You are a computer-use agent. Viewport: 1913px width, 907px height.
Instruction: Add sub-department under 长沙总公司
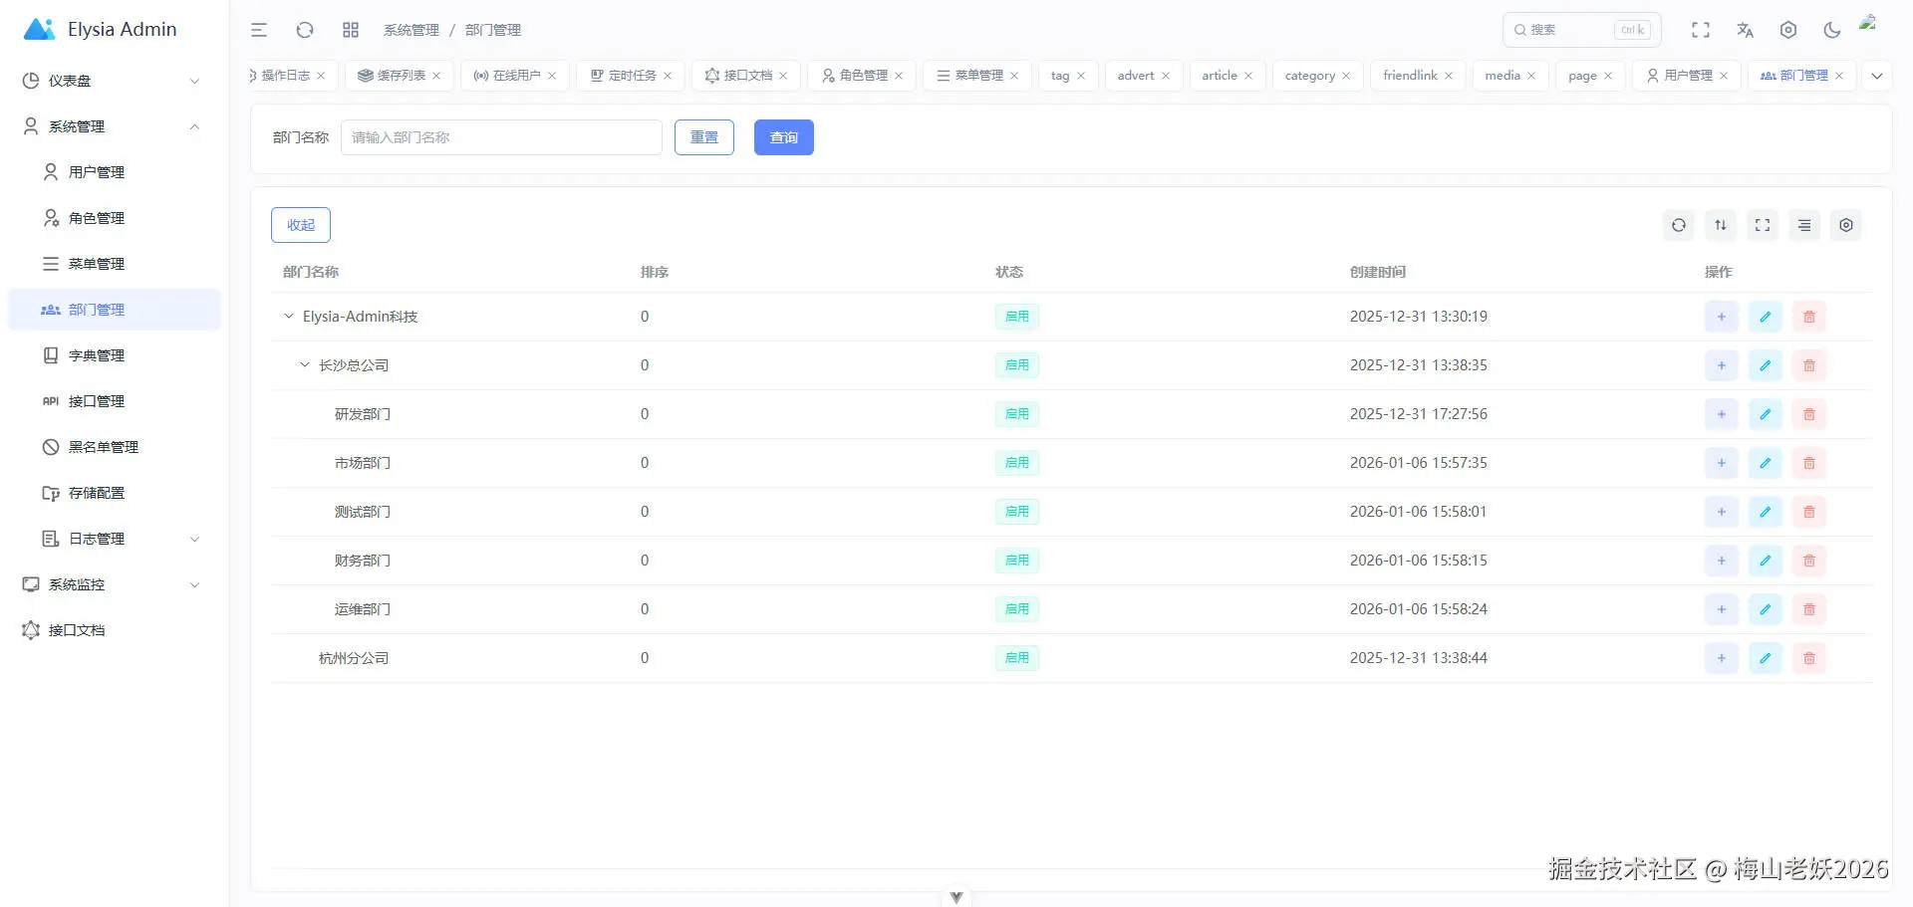click(1722, 365)
